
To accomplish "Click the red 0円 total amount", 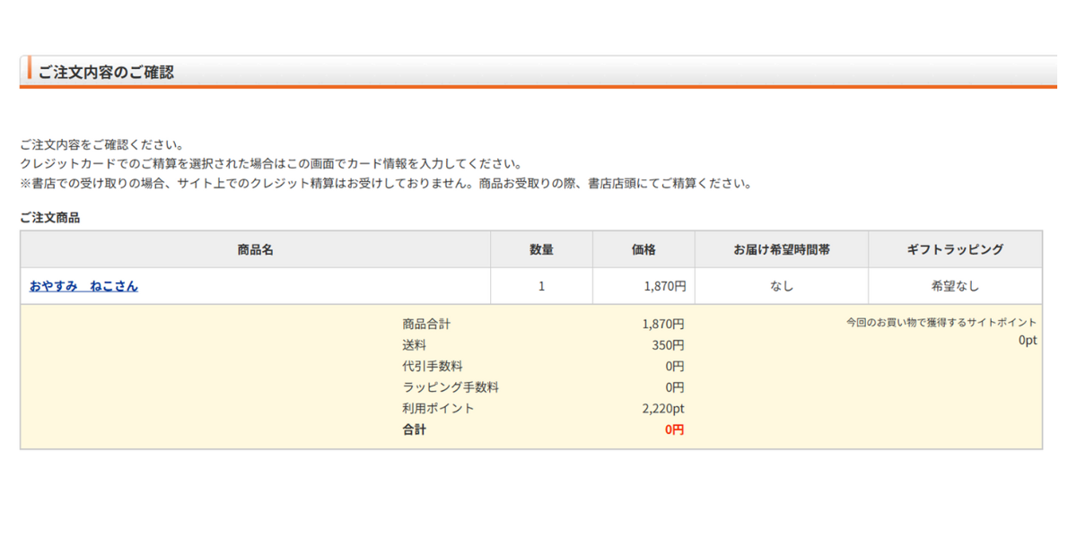I will tap(674, 430).
